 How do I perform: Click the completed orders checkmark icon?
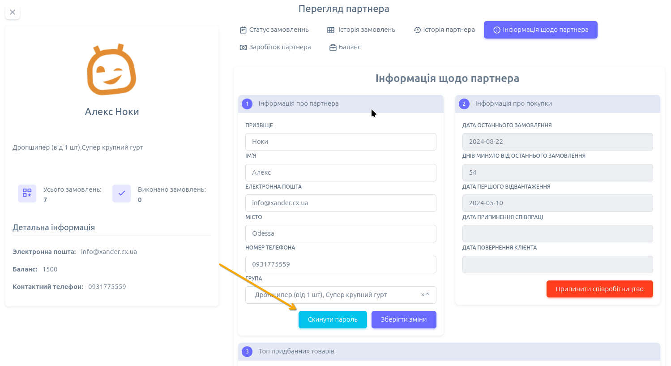[121, 193]
